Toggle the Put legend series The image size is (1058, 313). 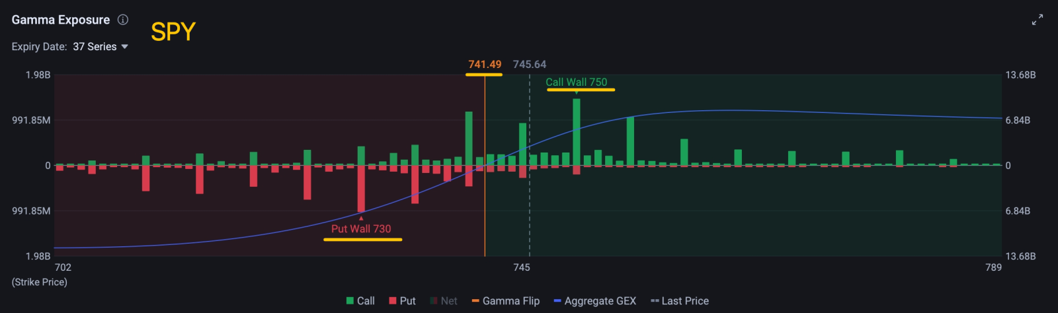tap(402, 301)
